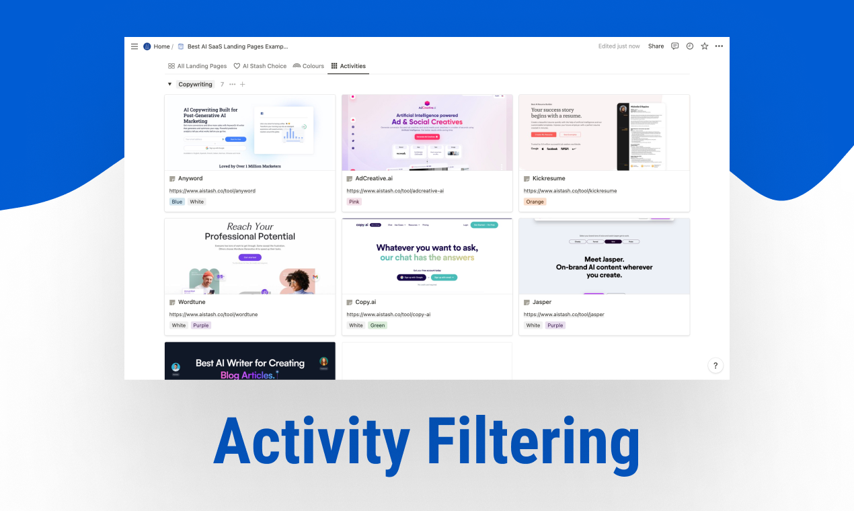Open the aistash.co/tool/adcreative-ai link
854x511 pixels.
pos(395,191)
